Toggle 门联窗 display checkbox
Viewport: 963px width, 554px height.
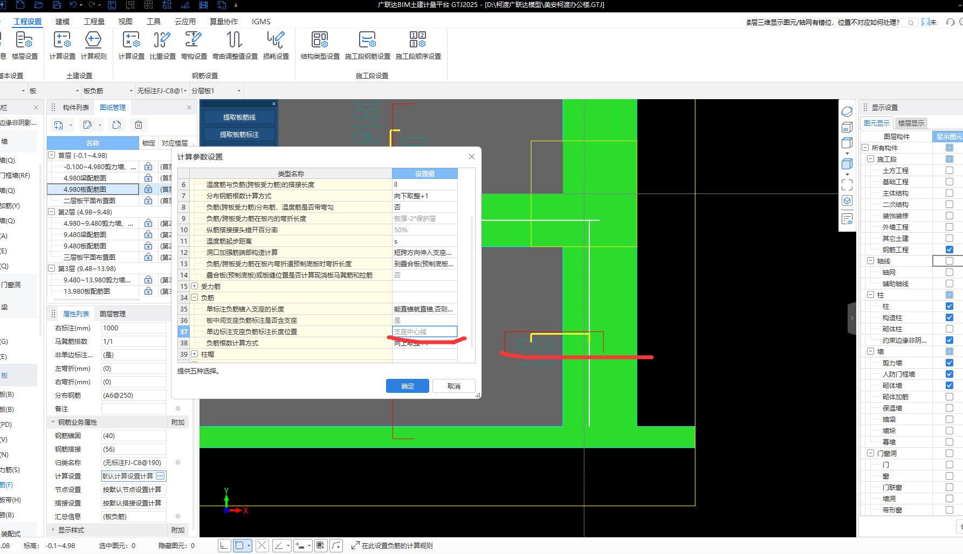pos(950,487)
